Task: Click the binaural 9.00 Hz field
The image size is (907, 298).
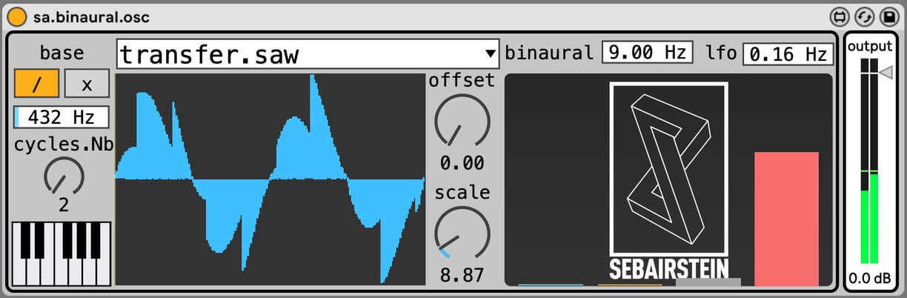Action: click(647, 53)
